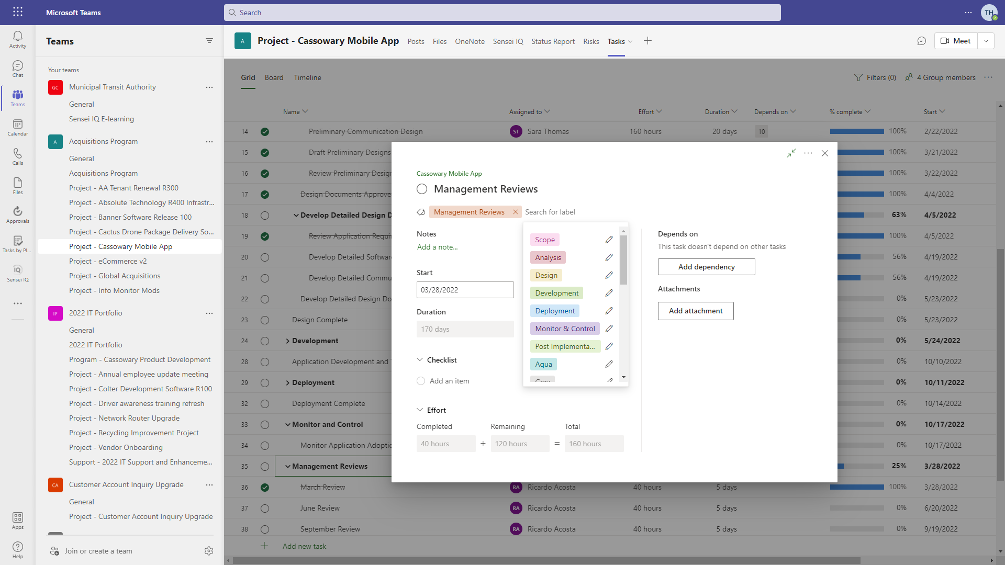Open the Posts tab
Screen dimensions: 1005x565
416,41
